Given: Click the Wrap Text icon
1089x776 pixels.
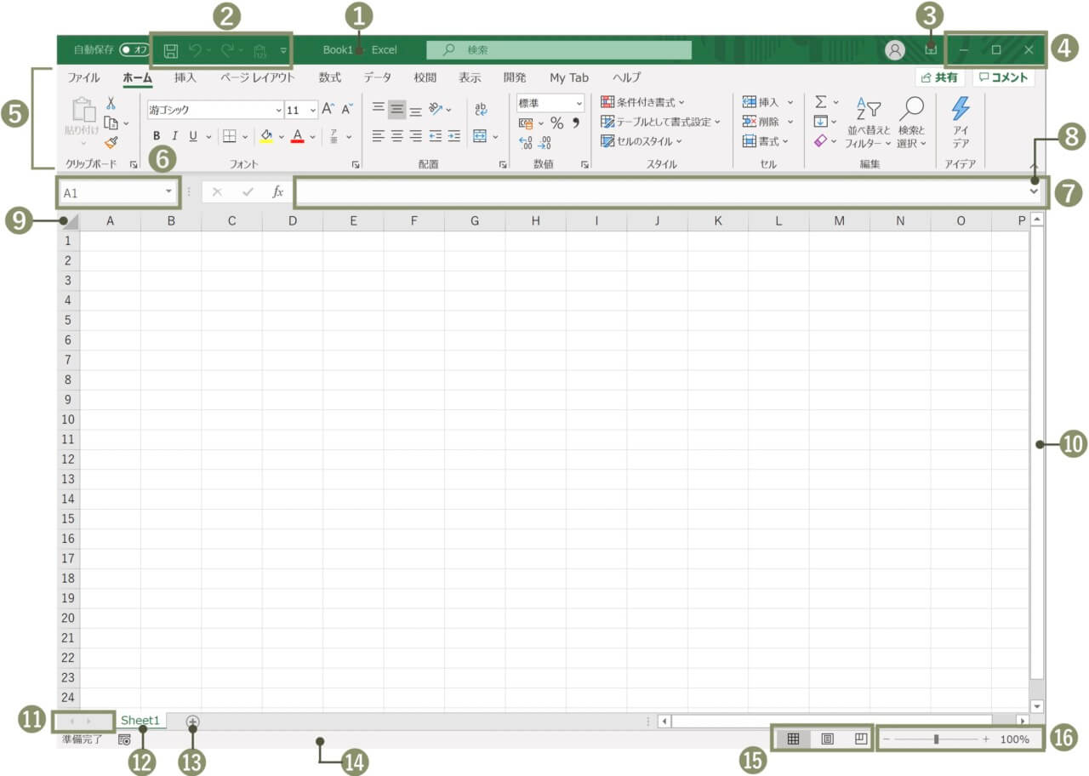Looking at the screenshot, I should point(481,110).
